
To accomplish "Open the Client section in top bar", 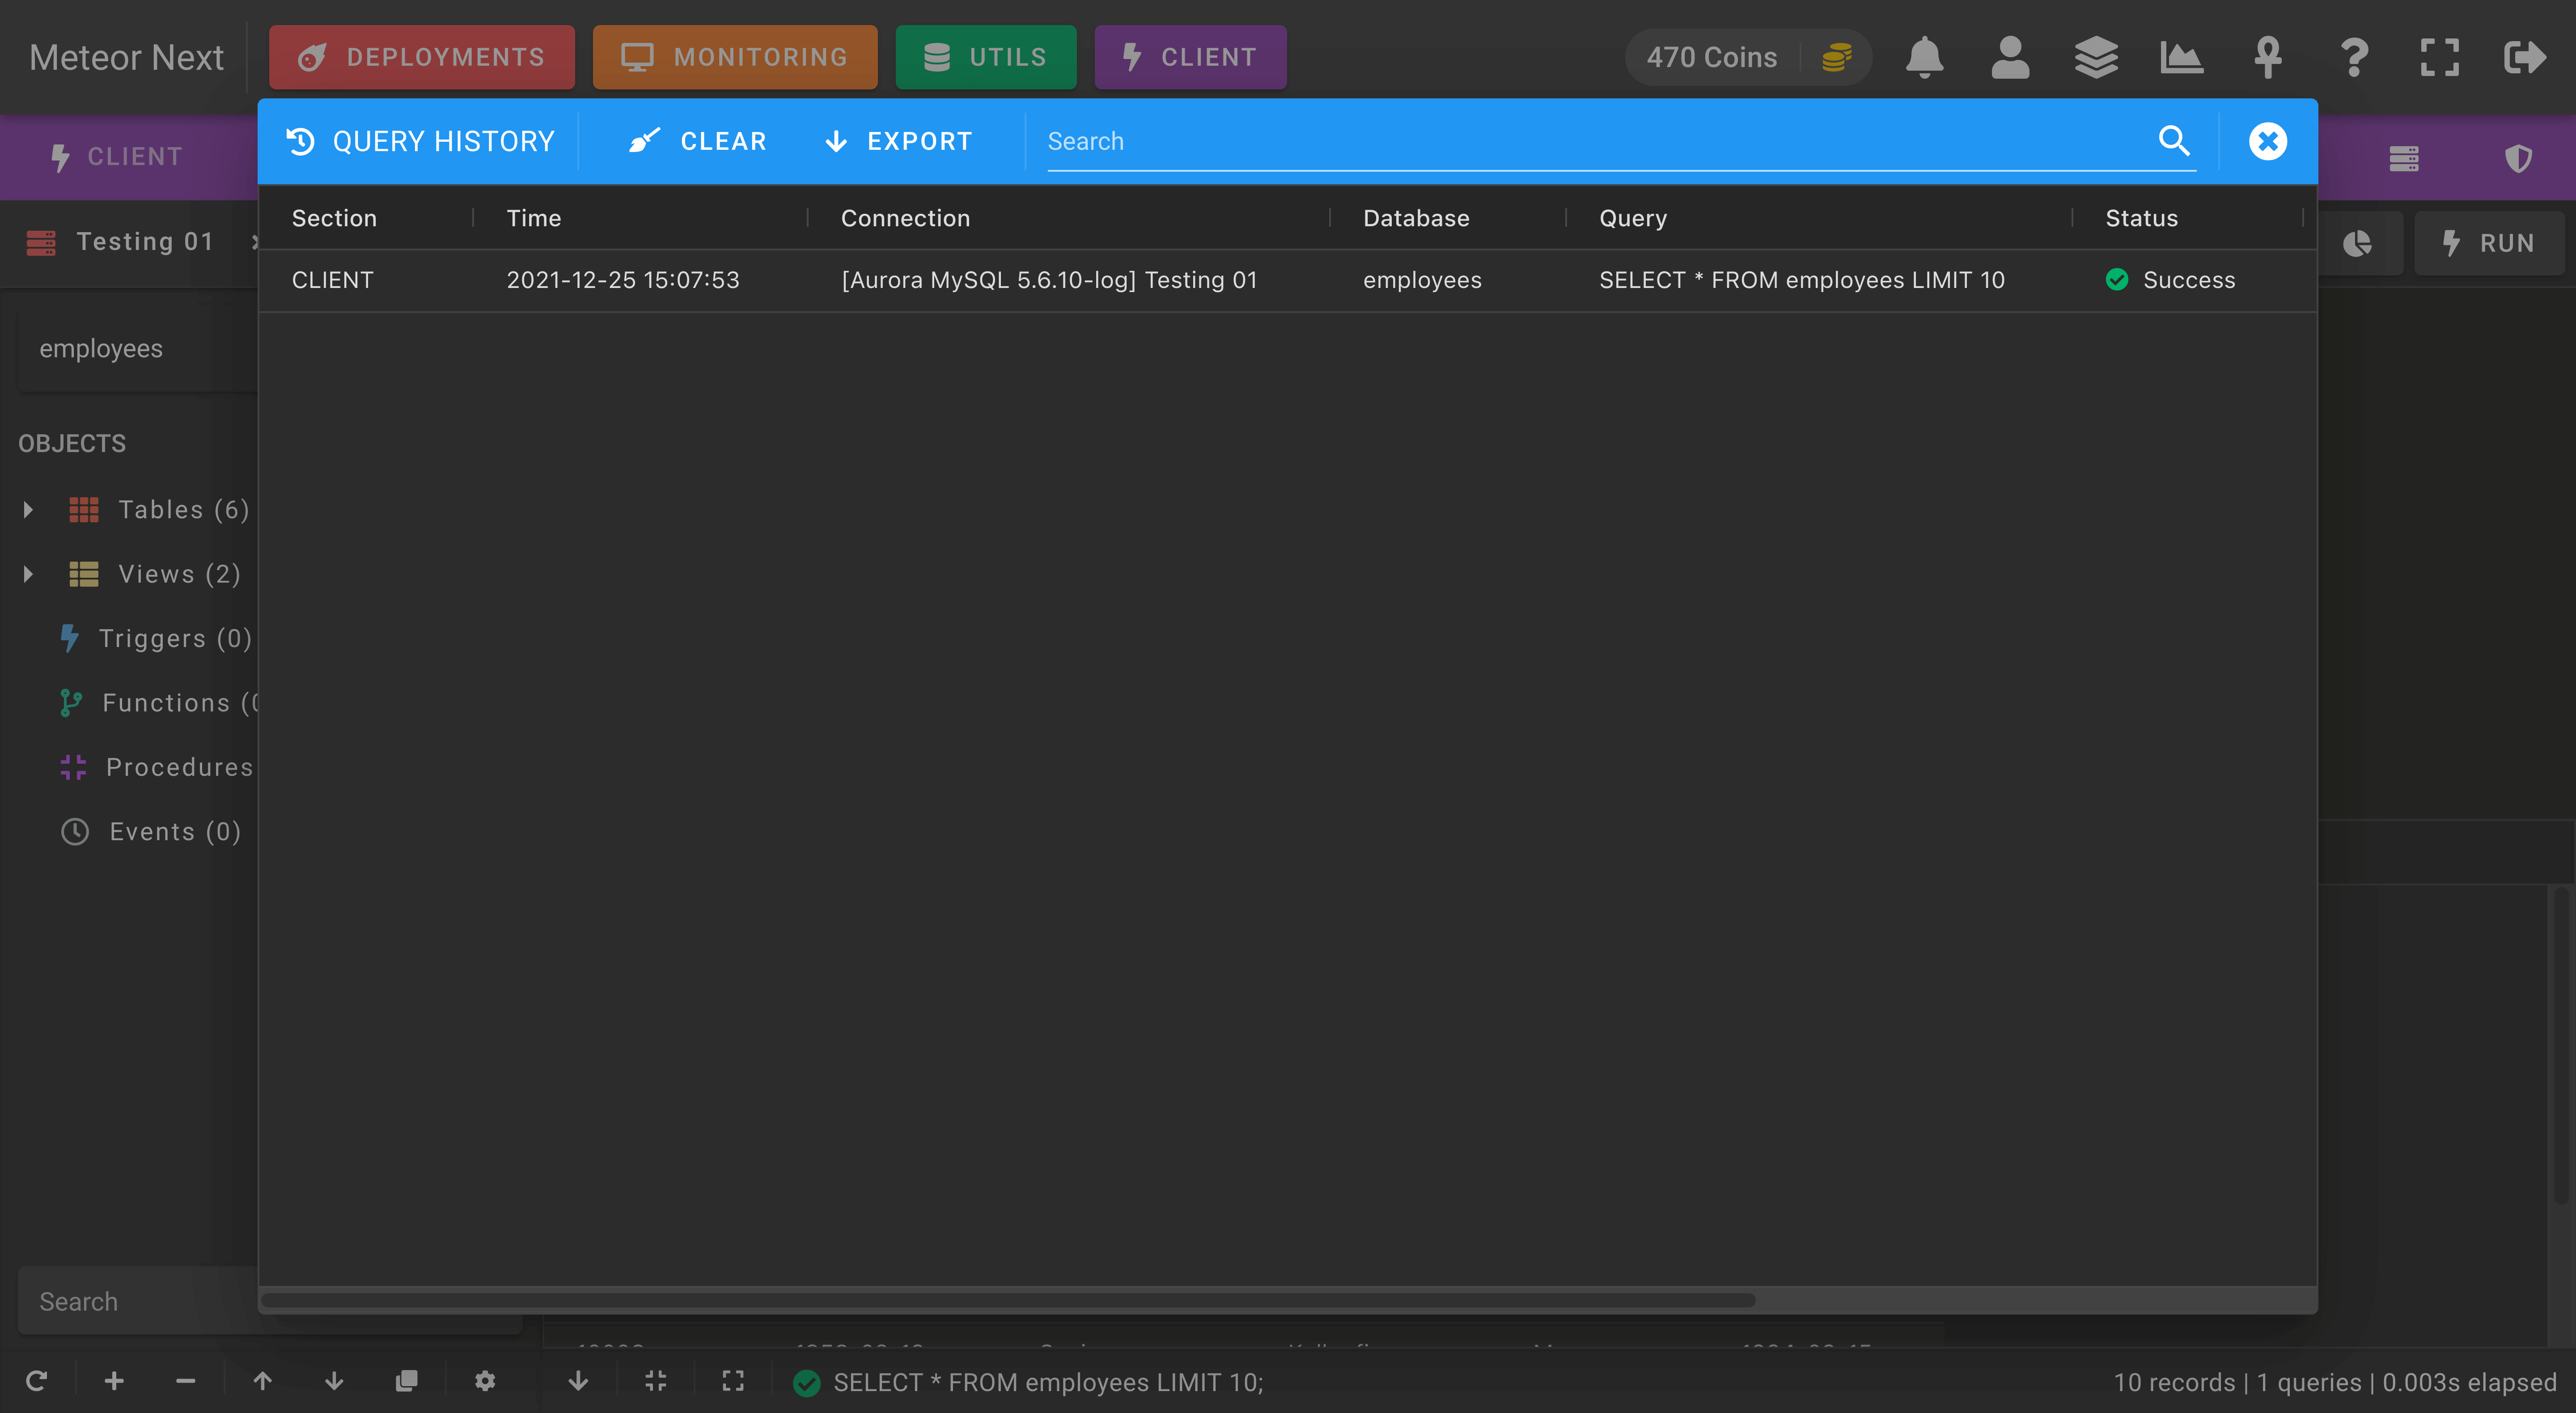I will click(x=1190, y=57).
